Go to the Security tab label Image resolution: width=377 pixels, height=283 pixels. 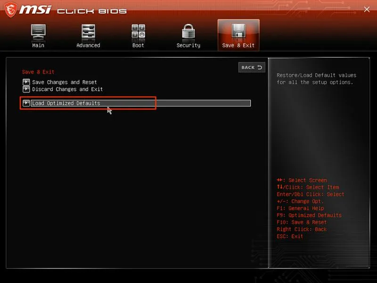point(188,45)
